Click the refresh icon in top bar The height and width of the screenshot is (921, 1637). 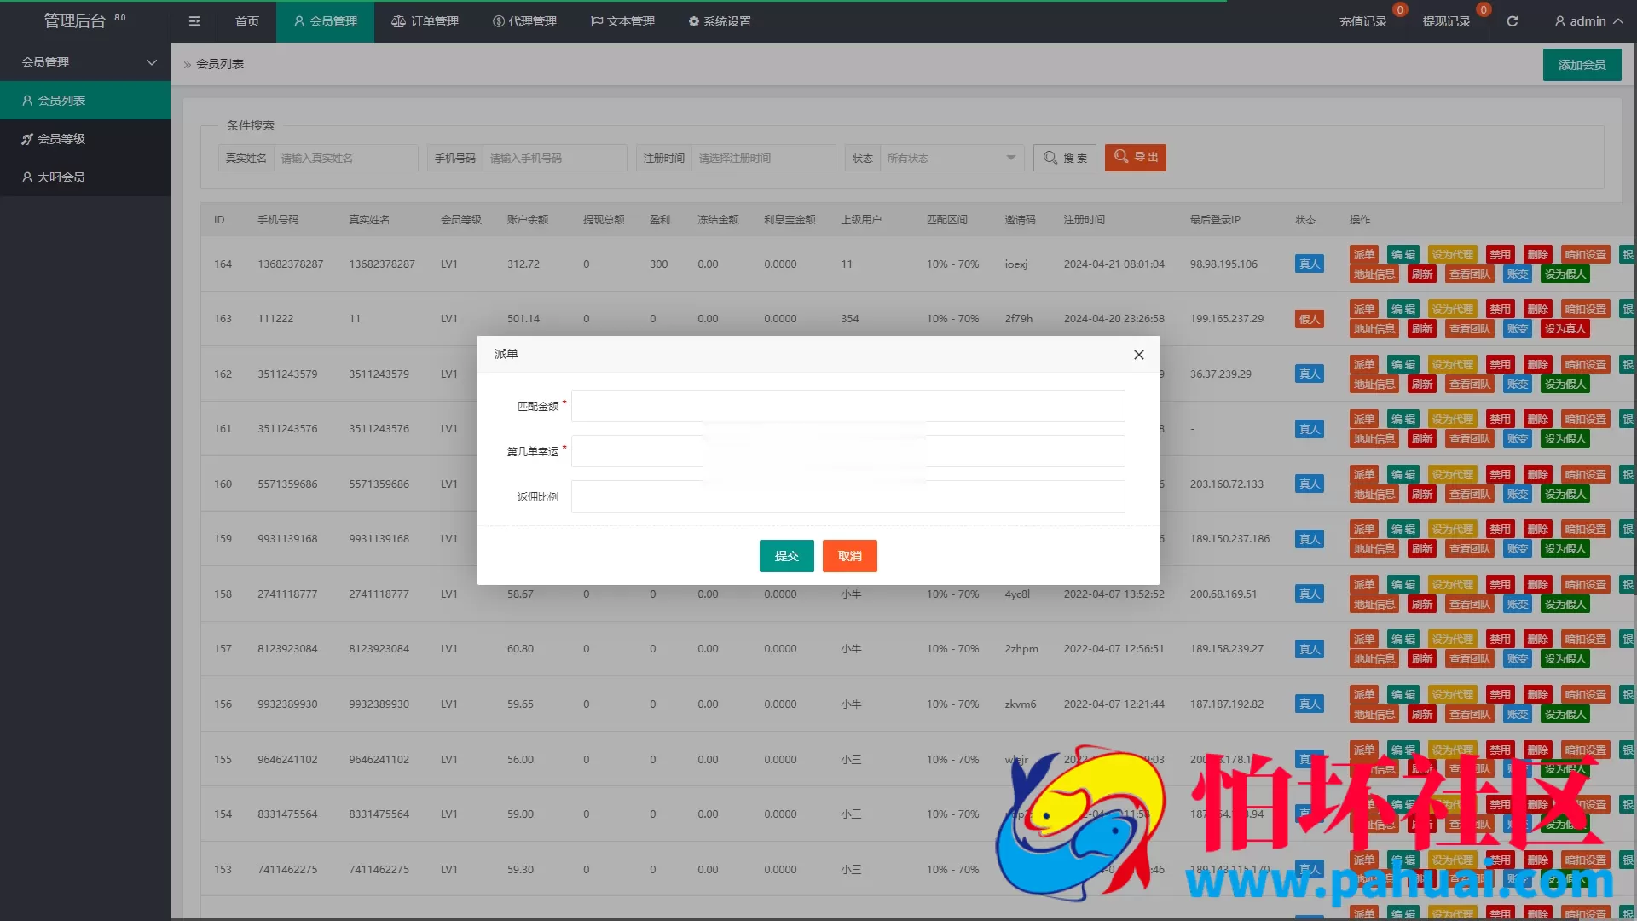(x=1512, y=21)
